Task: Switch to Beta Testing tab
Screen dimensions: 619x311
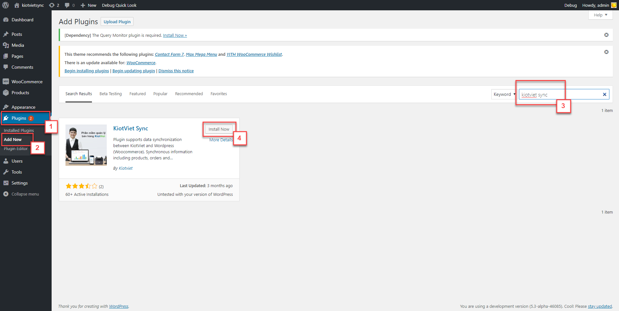Action: pos(111,94)
